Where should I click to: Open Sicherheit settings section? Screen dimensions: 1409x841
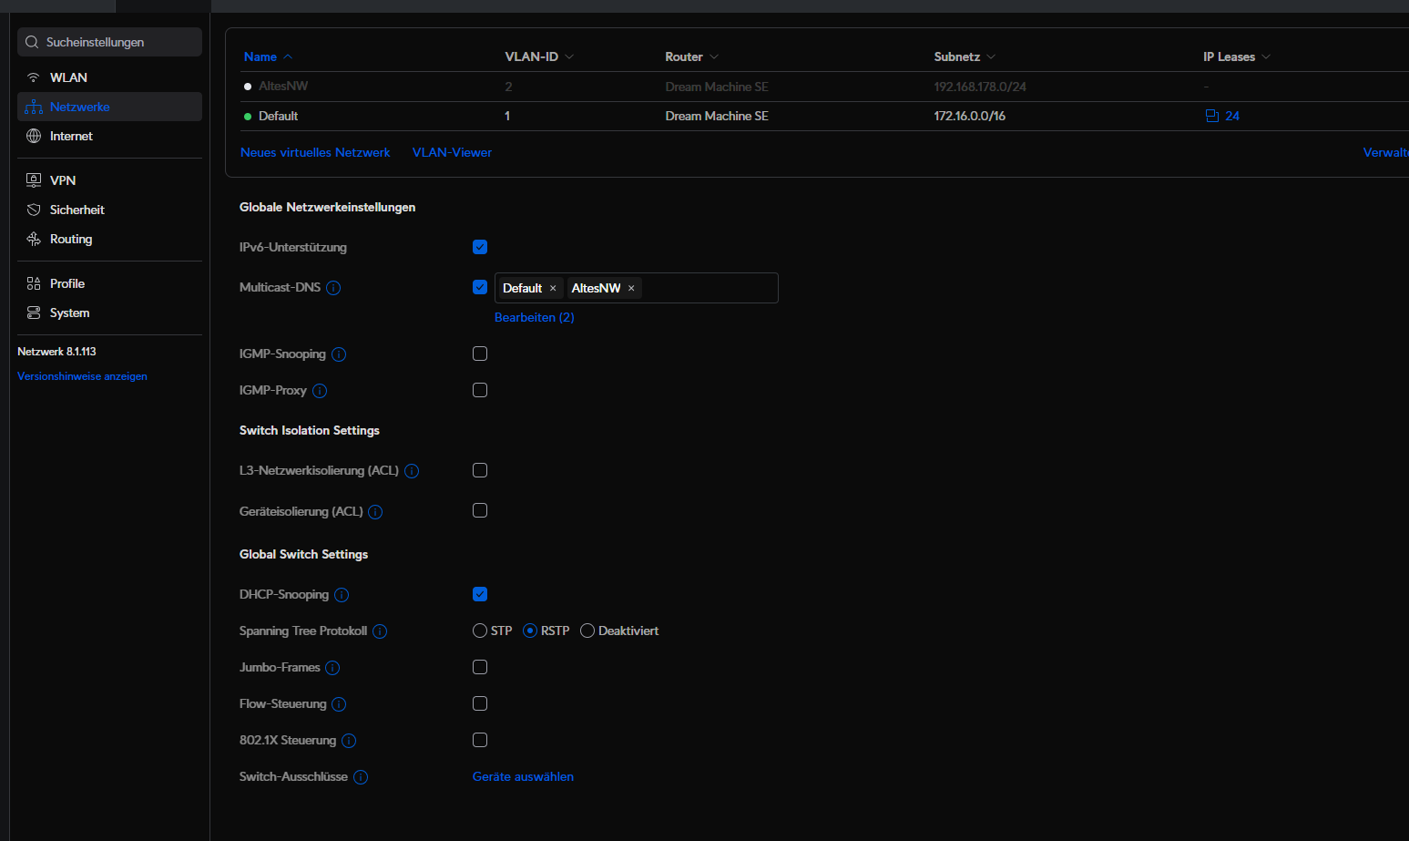coord(109,210)
